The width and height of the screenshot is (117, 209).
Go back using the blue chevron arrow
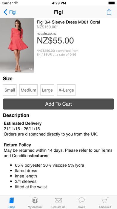point(5,12)
